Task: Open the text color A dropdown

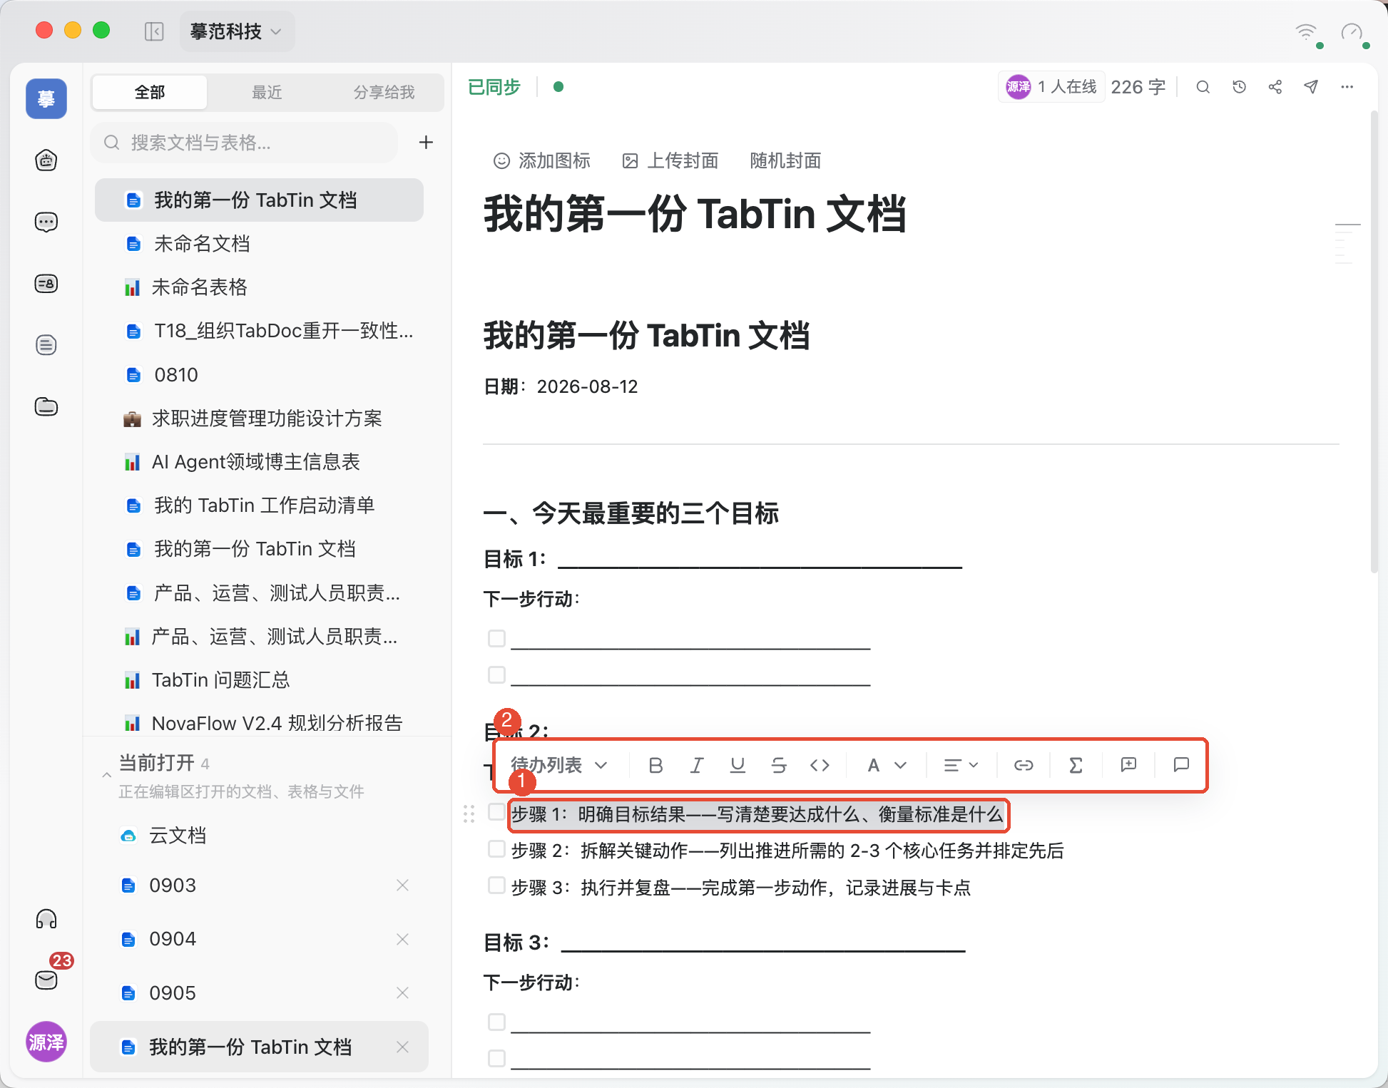Action: tap(887, 765)
